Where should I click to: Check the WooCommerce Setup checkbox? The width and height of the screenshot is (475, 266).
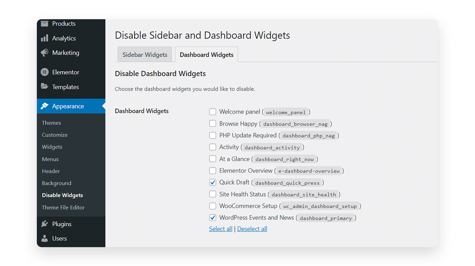pos(213,206)
